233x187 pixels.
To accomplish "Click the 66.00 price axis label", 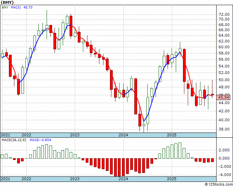I will (x=224, y=30).
